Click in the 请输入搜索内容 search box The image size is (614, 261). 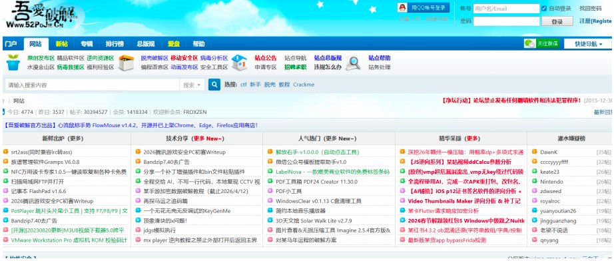pyautogui.click(x=92, y=85)
